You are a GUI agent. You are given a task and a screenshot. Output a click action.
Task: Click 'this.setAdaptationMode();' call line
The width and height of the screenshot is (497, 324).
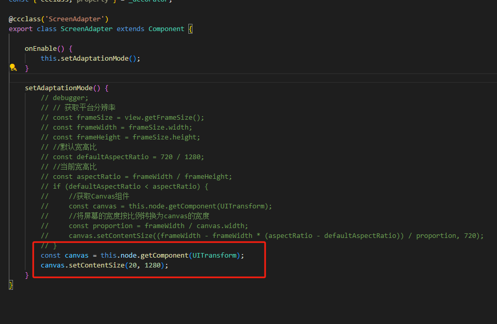point(90,58)
